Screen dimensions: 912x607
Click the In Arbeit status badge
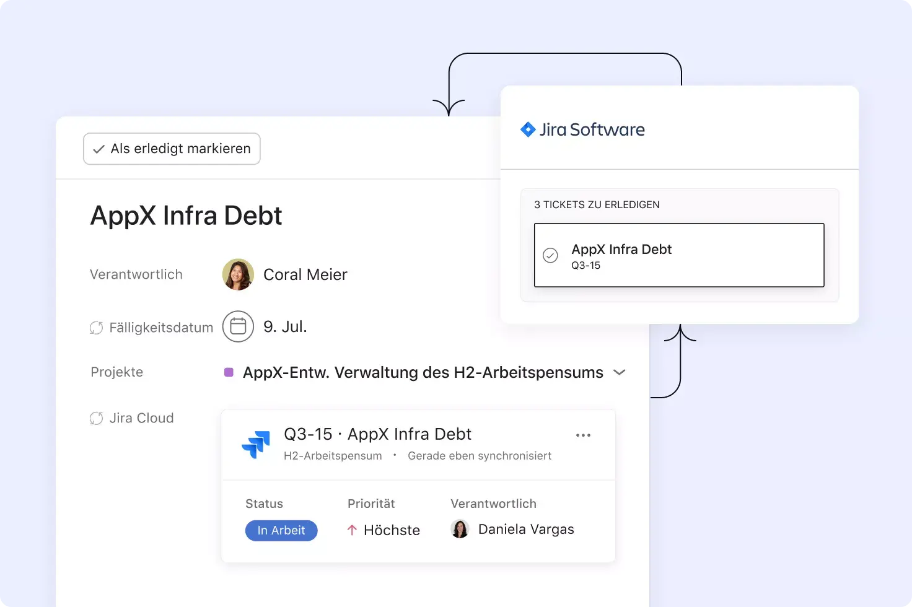[x=281, y=530]
